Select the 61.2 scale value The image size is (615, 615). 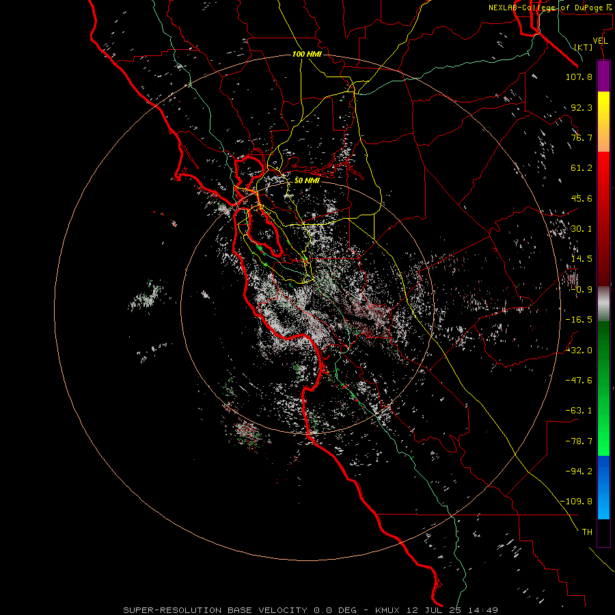click(x=582, y=168)
